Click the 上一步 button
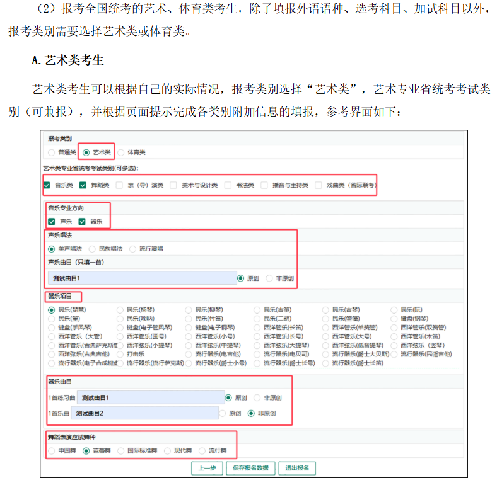 pos(207,468)
